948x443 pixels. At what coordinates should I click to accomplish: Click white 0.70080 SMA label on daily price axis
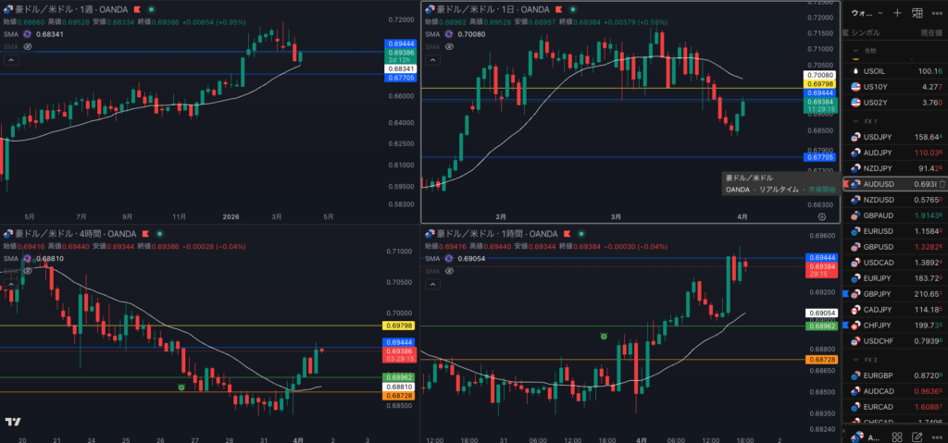820,75
